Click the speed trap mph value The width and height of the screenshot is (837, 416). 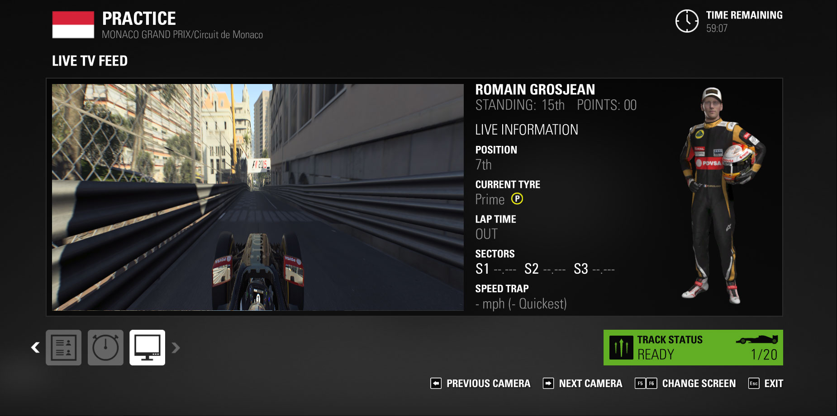point(521,304)
